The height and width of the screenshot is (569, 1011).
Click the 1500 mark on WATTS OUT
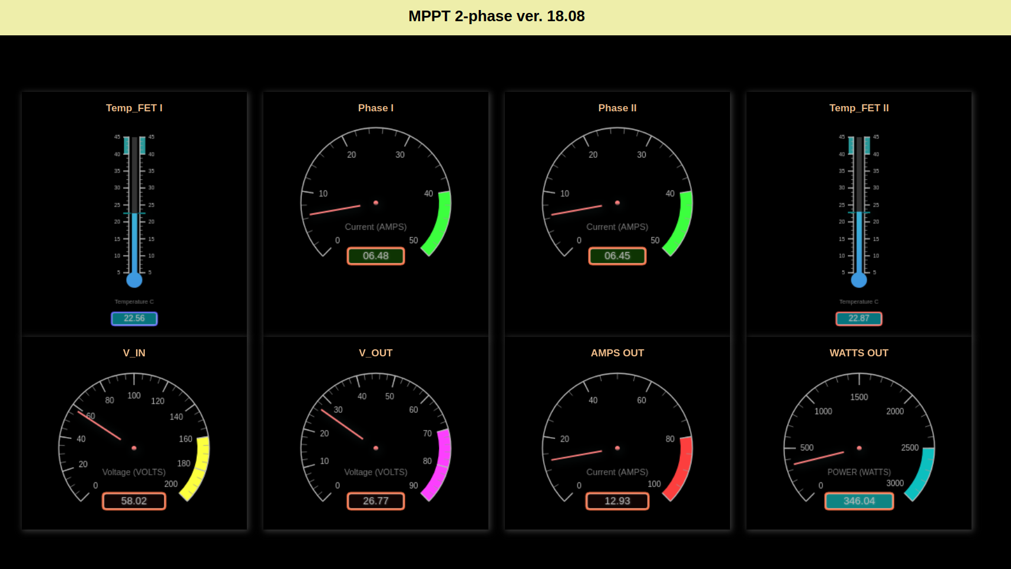click(x=859, y=398)
